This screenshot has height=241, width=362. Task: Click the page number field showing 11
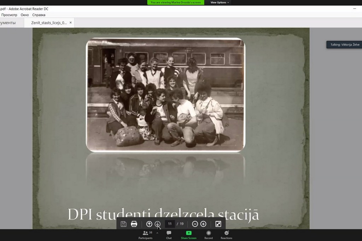tap(170, 224)
